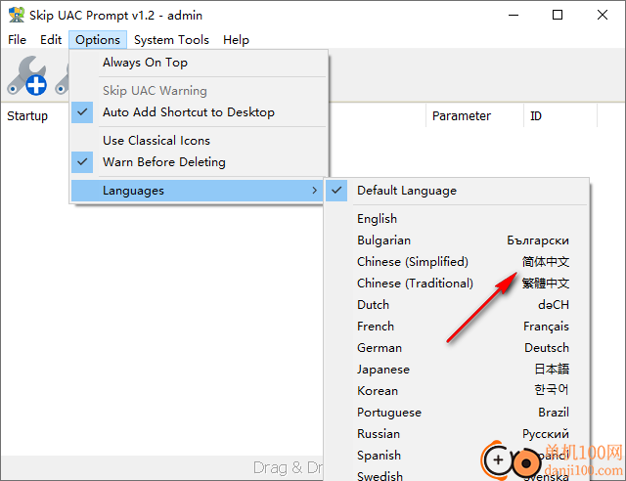Switch language to Portuguese
The image size is (626, 481).
coord(457,413)
